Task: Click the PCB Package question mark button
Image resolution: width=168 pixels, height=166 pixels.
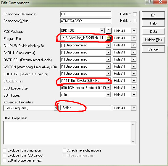Action: click(109, 31)
